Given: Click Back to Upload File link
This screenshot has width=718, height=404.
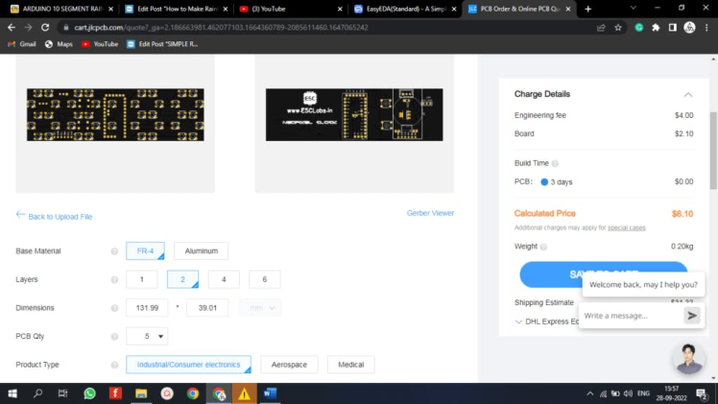Looking at the screenshot, I should point(54,217).
